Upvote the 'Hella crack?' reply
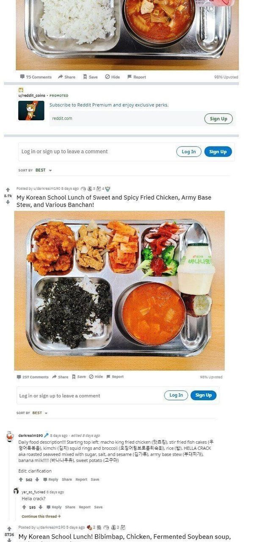The width and height of the screenshot is (271, 542). [24, 507]
